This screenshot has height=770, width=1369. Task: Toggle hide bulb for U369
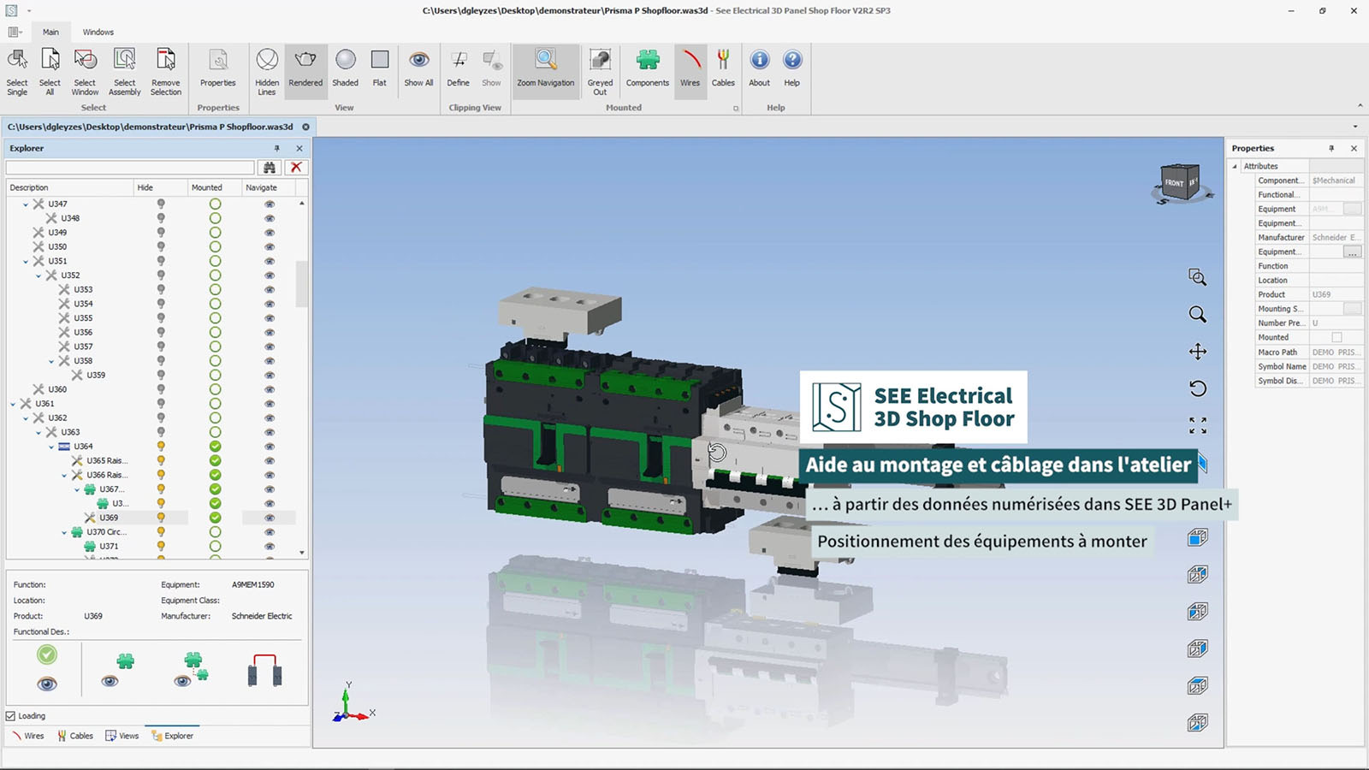[160, 518]
